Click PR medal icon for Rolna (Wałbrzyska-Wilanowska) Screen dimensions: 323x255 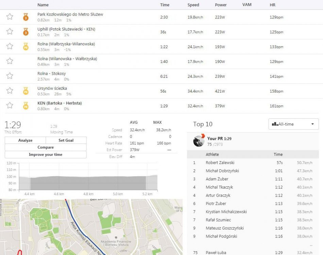(26, 47)
